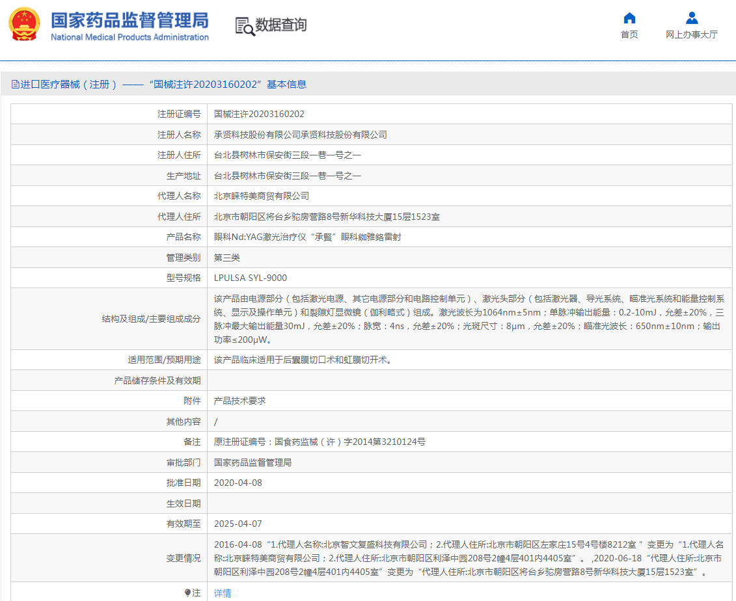This screenshot has width=736, height=601.
Task: Click the document icon before 进口医疗器械
Action: (15, 85)
